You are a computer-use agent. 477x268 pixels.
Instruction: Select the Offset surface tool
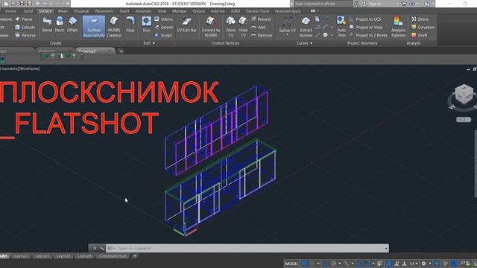[72, 25]
